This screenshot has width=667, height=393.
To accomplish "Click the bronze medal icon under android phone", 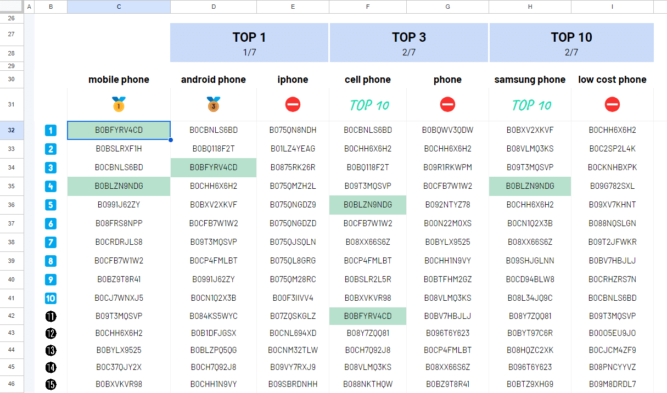I will (x=214, y=104).
